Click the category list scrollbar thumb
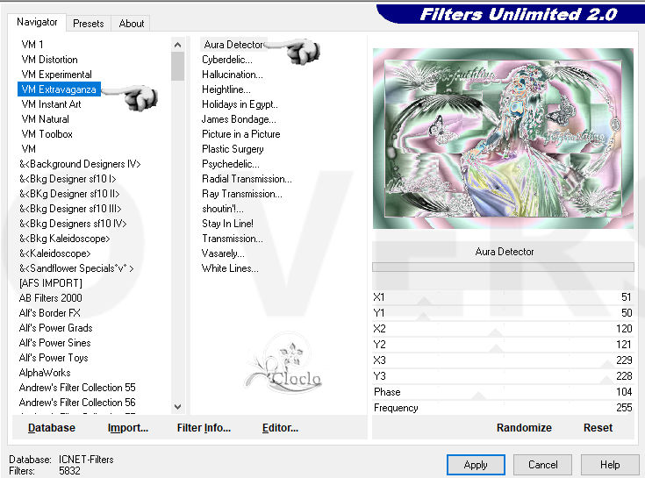This screenshot has width=645, height=478. [177, 66]
